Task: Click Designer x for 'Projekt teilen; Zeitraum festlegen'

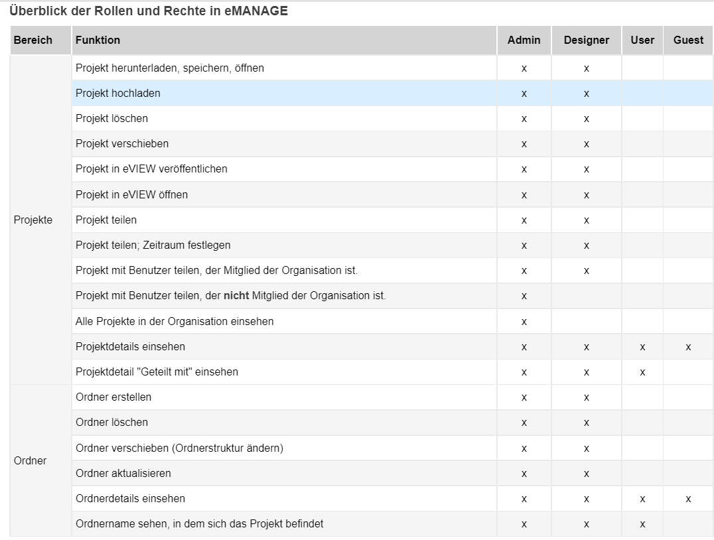Action: coord(587,246)
